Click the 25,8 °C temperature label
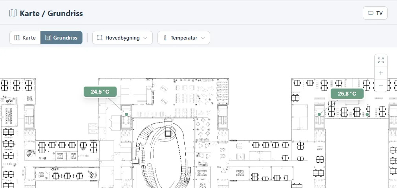The image size is (397, 188). 347,94
